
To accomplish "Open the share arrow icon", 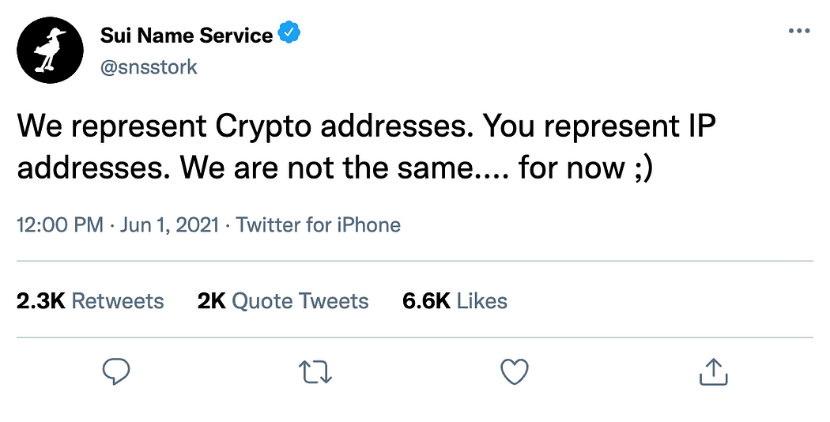I will tap(714, 371).
